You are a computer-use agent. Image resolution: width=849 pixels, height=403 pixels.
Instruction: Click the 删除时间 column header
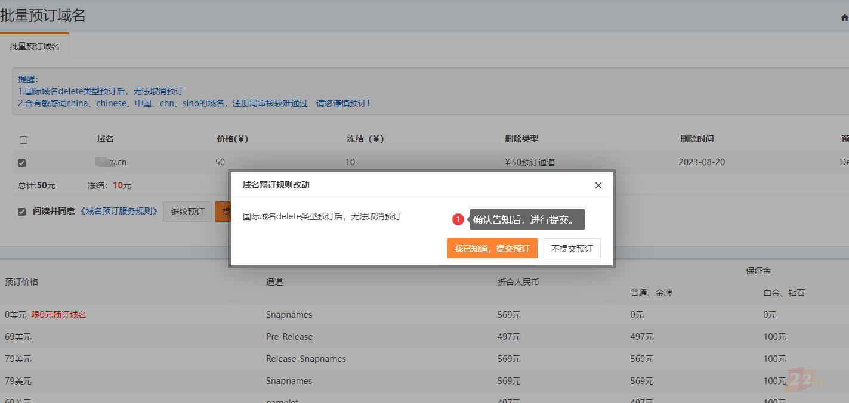[696, 139]
